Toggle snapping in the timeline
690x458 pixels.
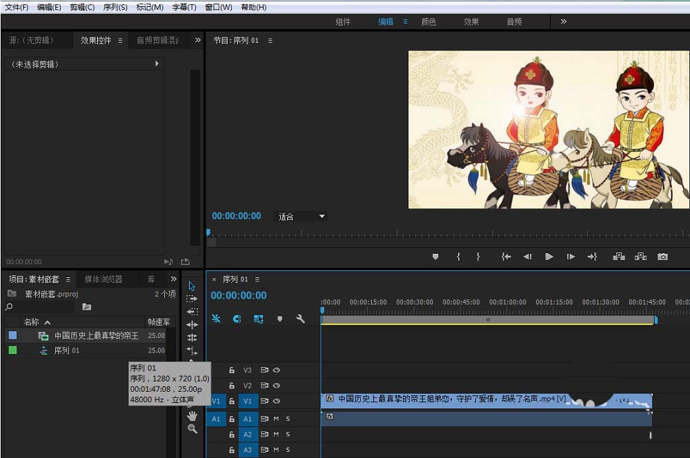pyautogui.click(x=237, y=319)
